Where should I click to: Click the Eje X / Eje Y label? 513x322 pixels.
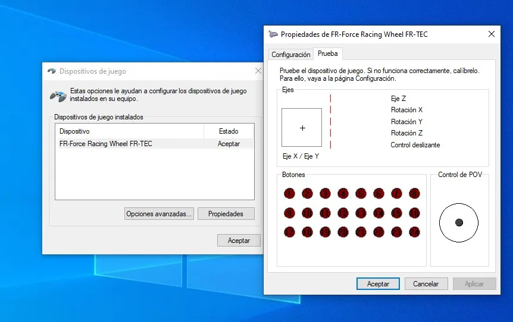click(x=301, y=156)
